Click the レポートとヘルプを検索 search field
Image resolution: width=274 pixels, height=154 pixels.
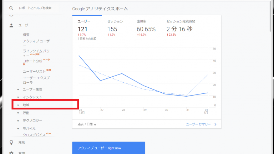coord(35,8)
